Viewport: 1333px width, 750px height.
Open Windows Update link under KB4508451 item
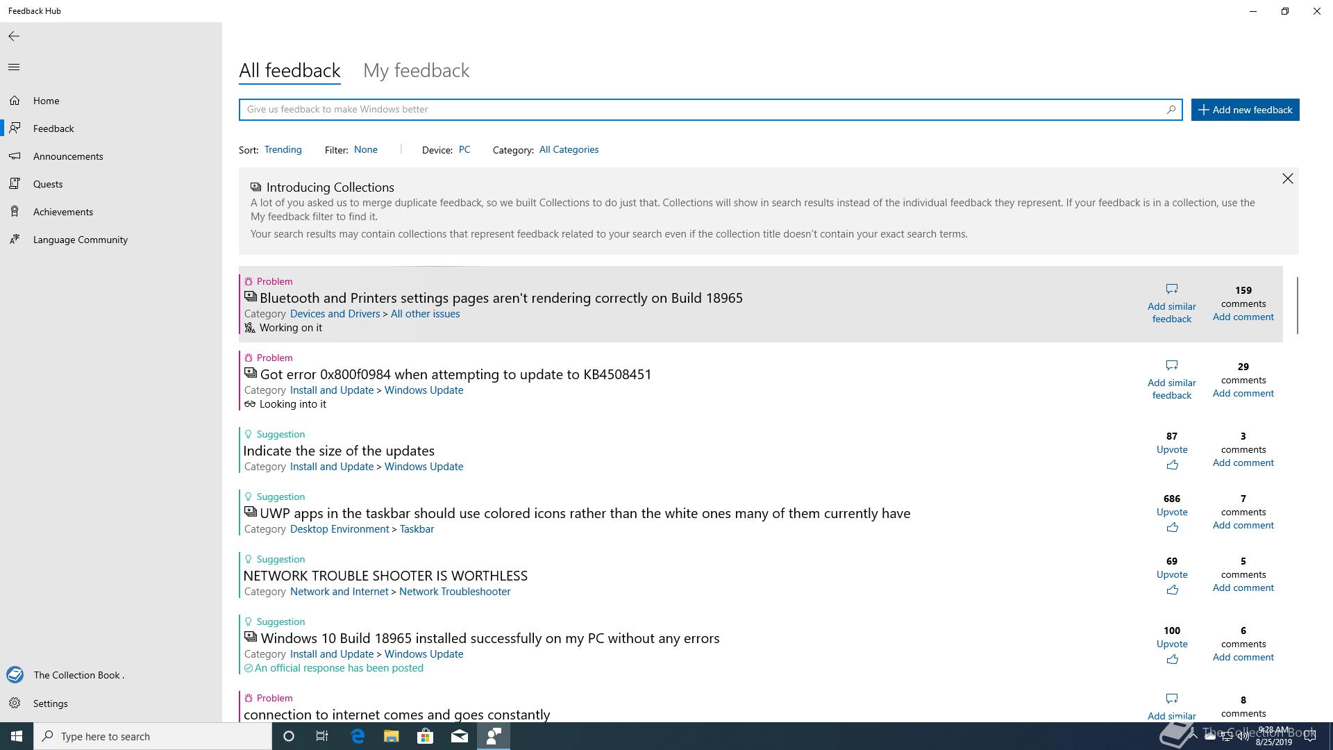tap(424, 390)
